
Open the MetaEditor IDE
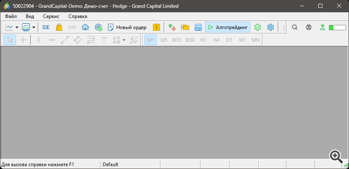[x=46, y=27]
